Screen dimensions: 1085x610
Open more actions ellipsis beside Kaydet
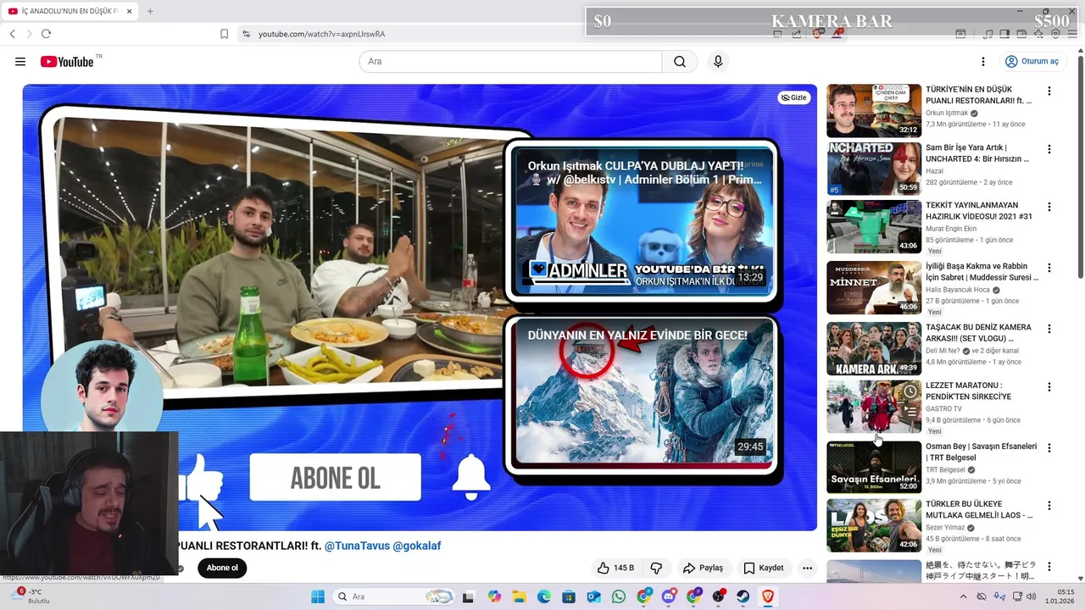(x=807, y=568)
